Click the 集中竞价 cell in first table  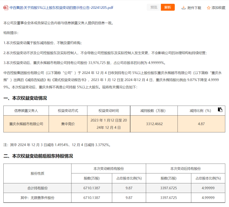pyautogui.click(x=68, y=124)
